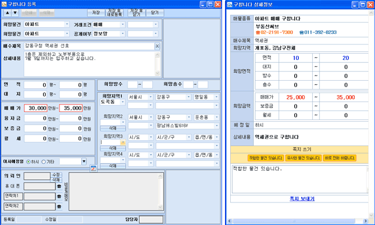
Task: Click scroll-down arrow in 비공개메모 text area
Action: tap(160, 207)
